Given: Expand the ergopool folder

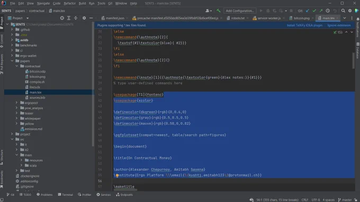Looking at the screenshot, I should click(x=17, y=103).
